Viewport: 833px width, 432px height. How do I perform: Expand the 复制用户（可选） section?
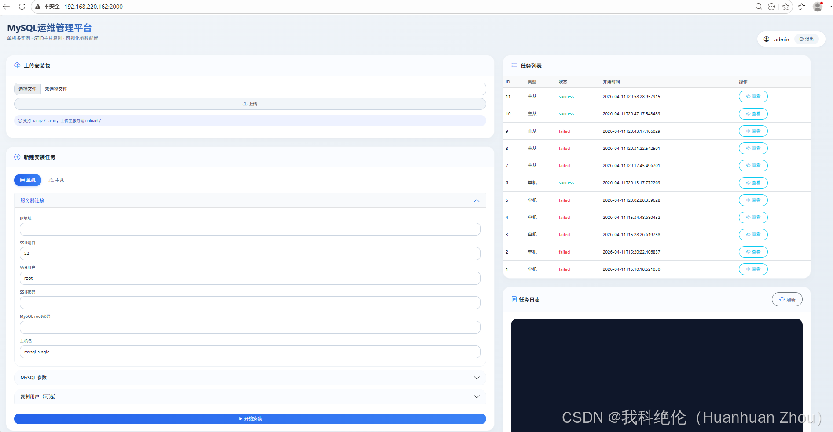point(250,397)
